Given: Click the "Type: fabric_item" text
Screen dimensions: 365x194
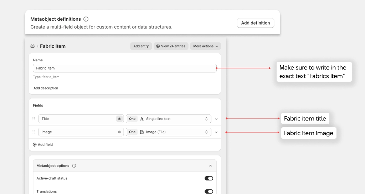Looking at the screenshot, I should pyautogui.click(x=46, y=77).
